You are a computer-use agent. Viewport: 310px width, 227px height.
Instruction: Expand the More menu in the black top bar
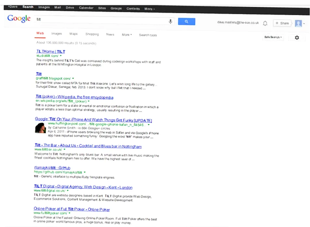(x=149, y=9)
